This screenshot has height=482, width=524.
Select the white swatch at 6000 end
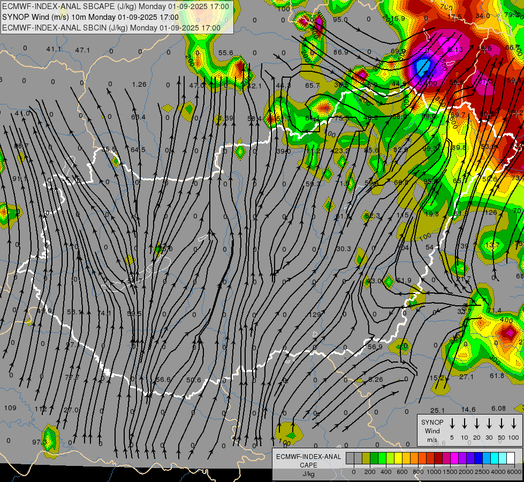tap(511, 458)
